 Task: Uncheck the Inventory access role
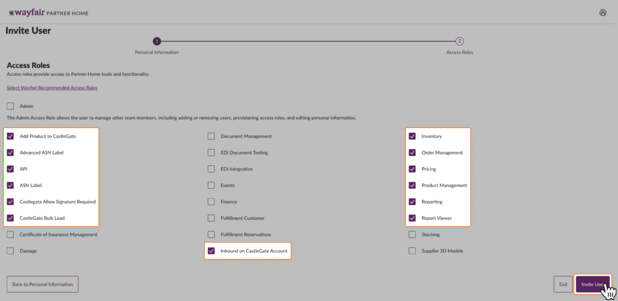coord(412,136)
